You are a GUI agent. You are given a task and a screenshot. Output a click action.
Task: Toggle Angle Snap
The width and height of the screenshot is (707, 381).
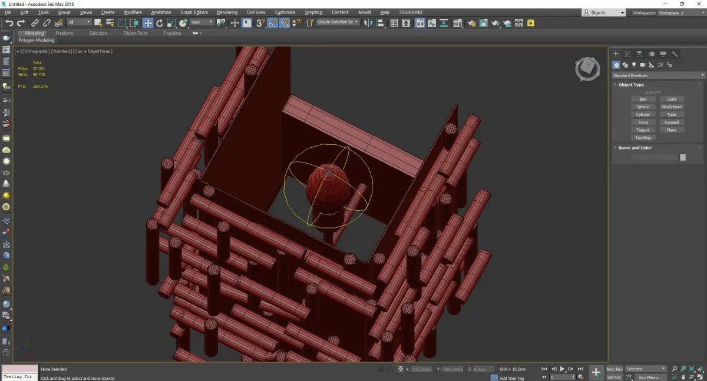click(x=272, y=23)
